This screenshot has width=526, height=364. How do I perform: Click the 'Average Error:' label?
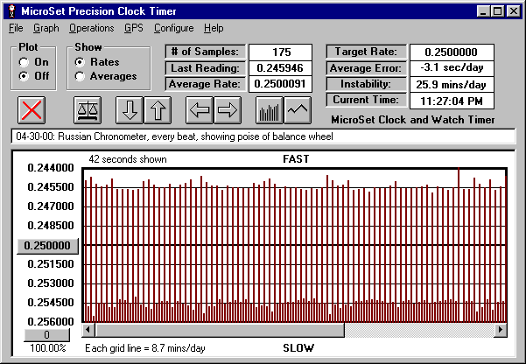pos(366,68)
